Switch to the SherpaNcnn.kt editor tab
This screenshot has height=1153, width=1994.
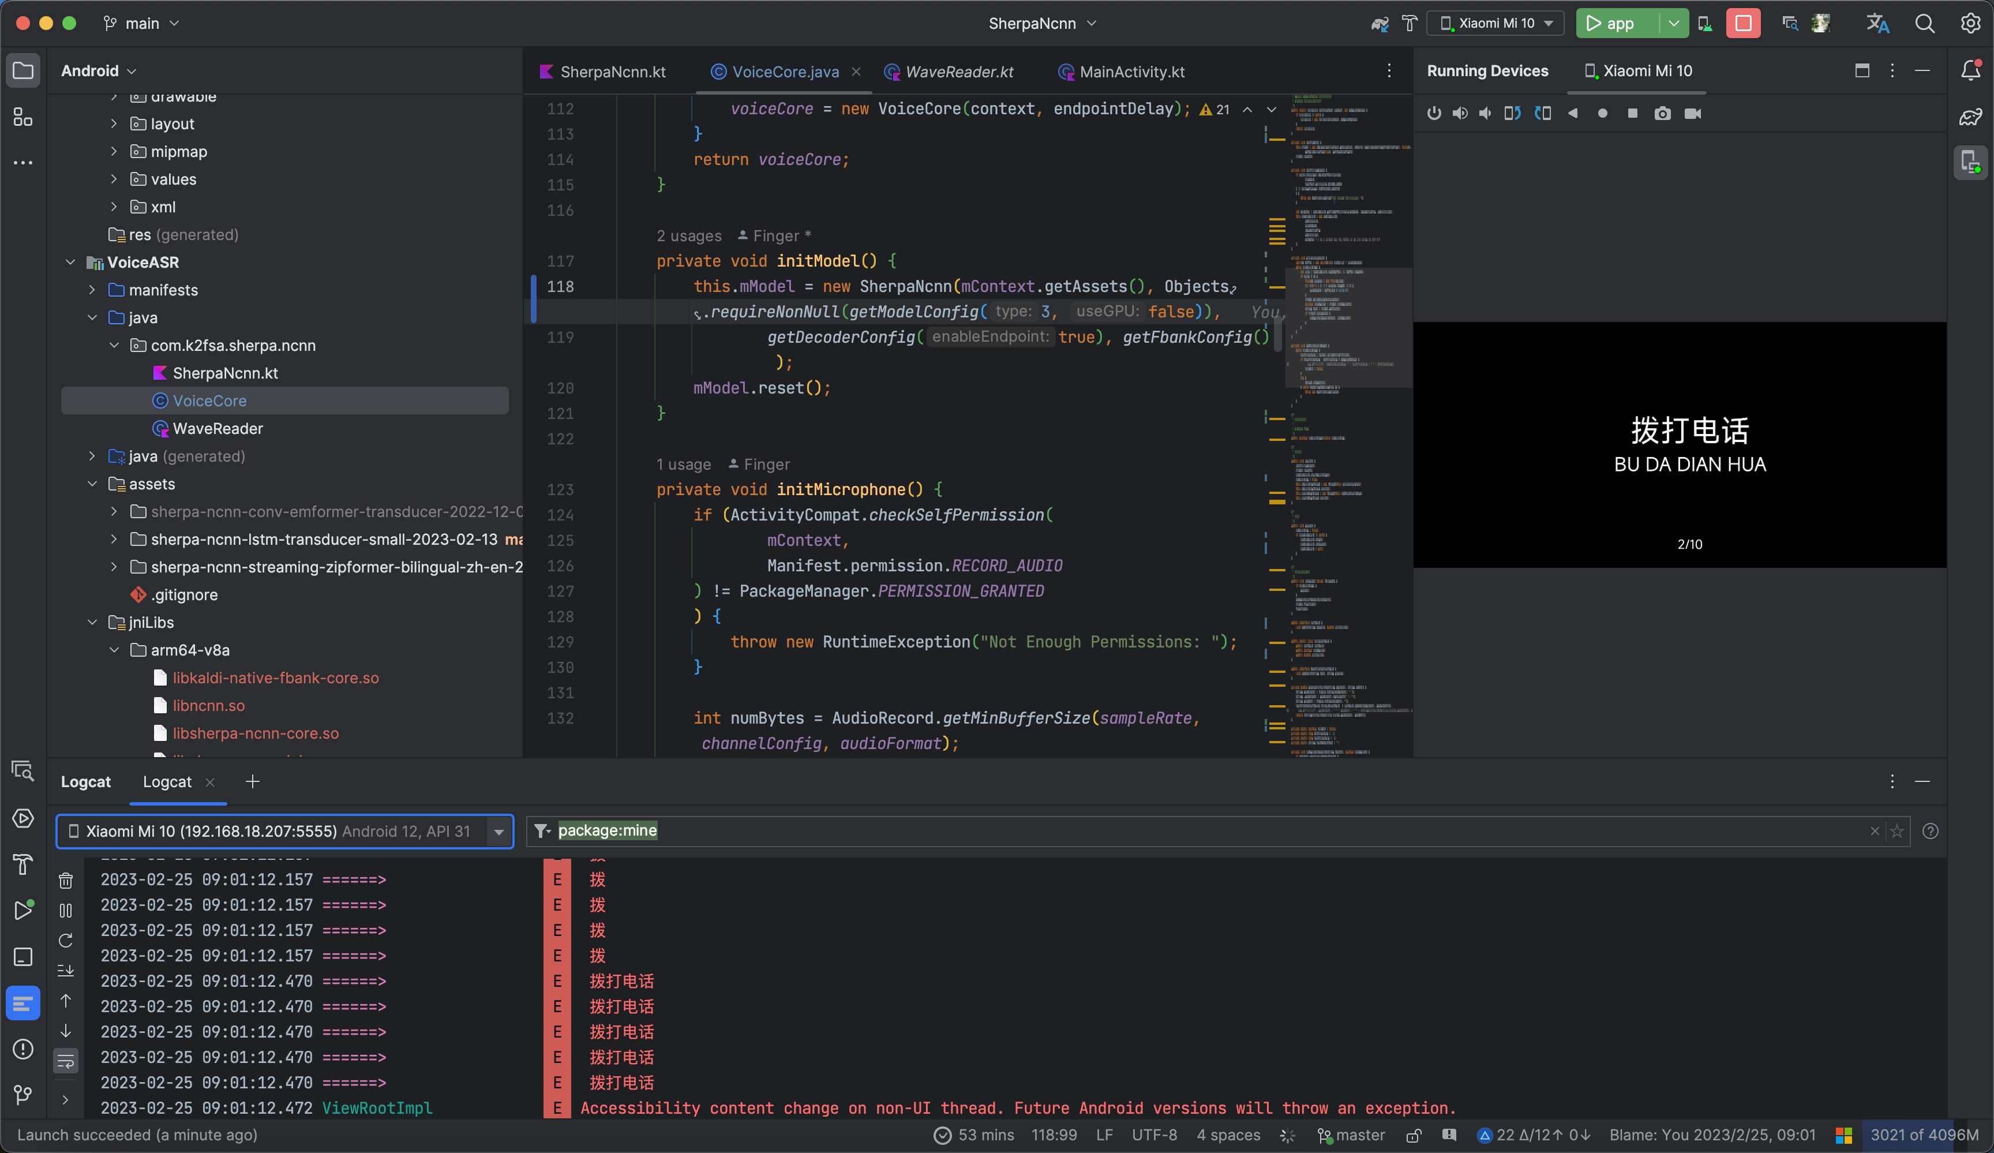pyautogui.click(x=613, y=72)
